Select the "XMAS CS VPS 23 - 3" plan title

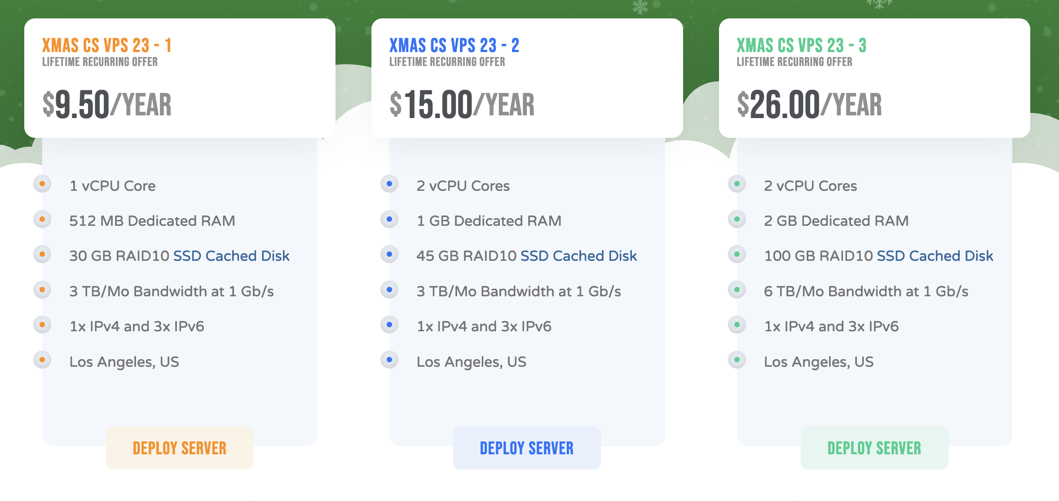801,45
